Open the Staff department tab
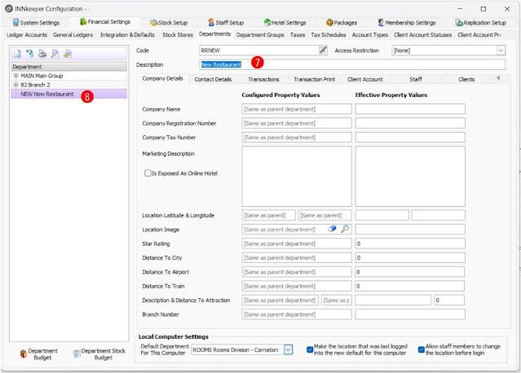 pyautogui.click(x=416, y=79)
